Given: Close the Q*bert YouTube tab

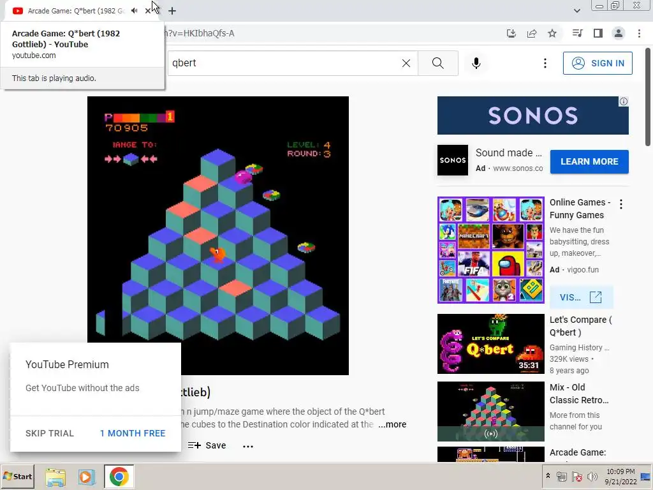Looking at the screenshot, I should click(x=148, y=11).
